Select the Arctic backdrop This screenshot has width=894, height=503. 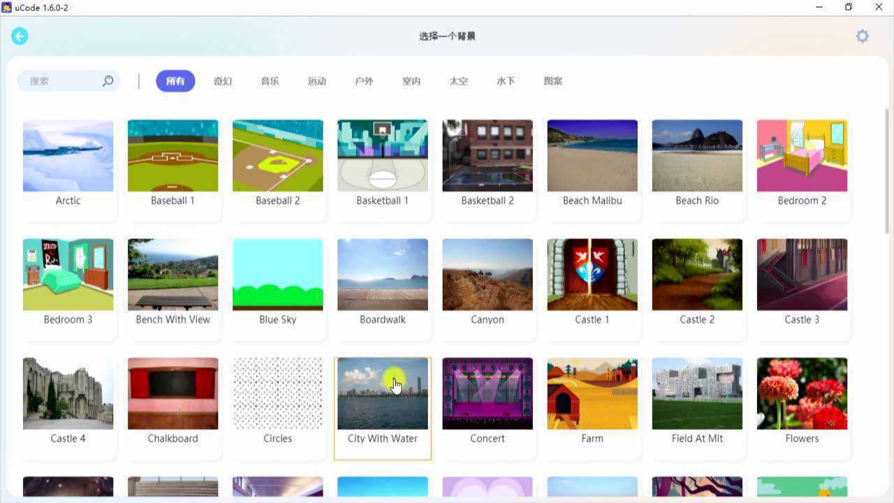point(68,155)
